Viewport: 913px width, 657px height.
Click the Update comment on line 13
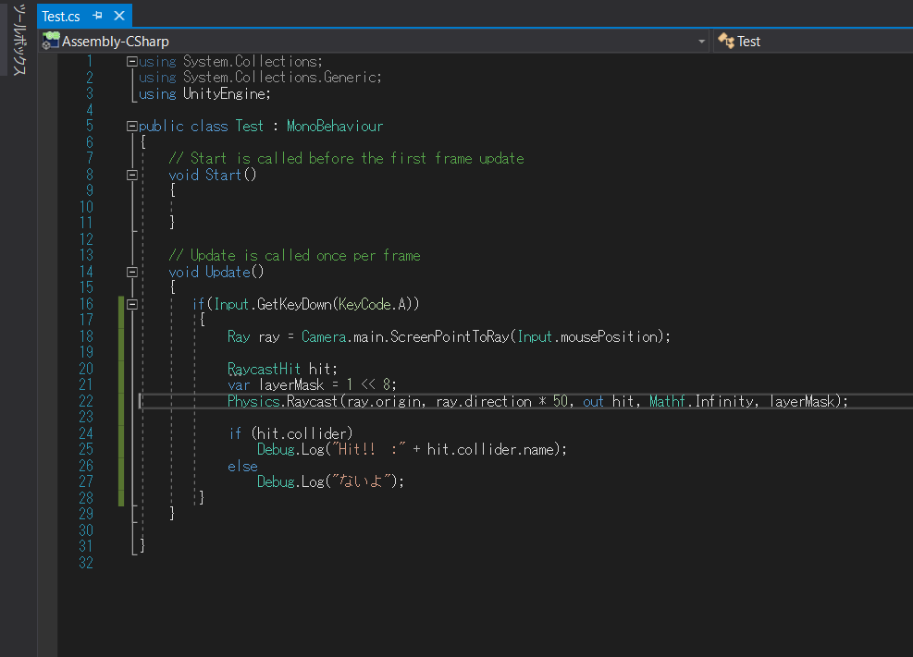point(295,255)
